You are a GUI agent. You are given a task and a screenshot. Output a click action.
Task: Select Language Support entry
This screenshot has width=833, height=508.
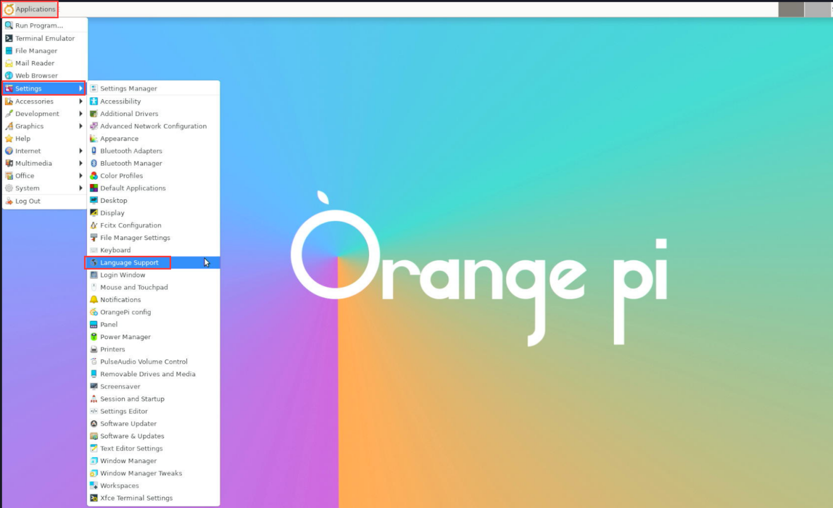click(x=153, y=263)
